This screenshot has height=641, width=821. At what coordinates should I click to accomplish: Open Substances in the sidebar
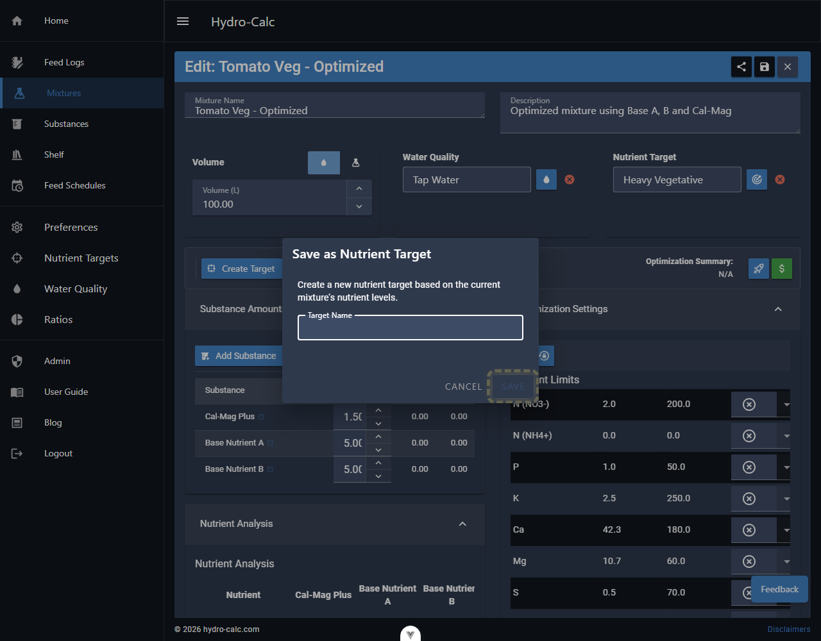click(82, 124)
